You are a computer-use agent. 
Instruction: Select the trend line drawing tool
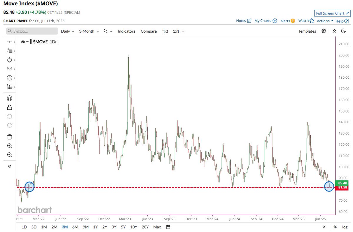tap(9, 42)
